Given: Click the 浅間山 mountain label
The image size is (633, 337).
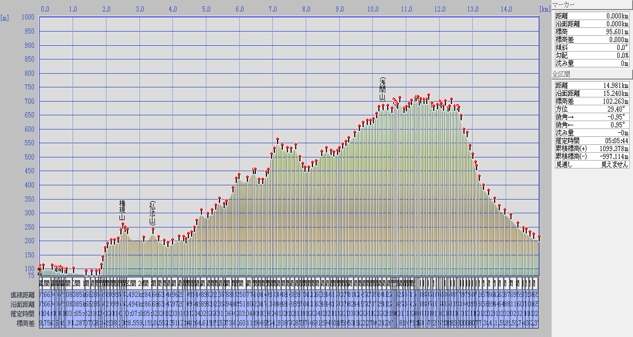Looking at the screenshot, I should tap(382, 90).
